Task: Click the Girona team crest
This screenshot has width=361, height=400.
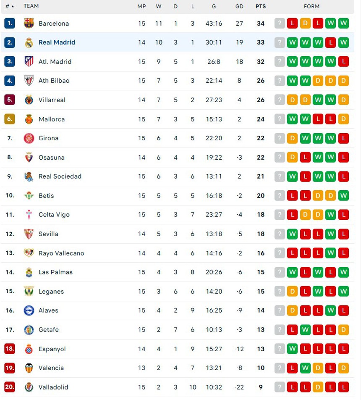Action: coord(29,138)
